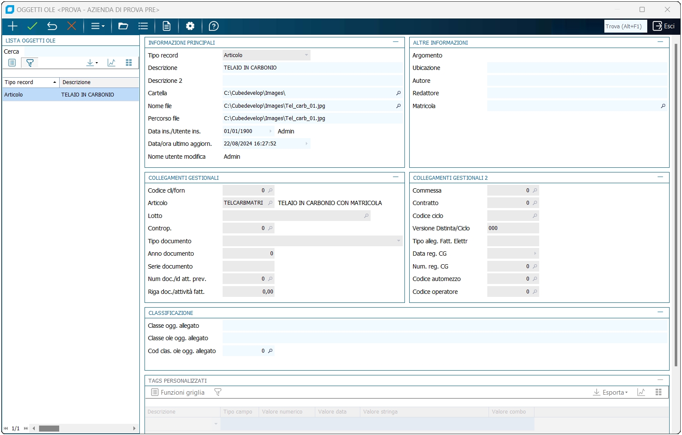The width and height of the screenshot is (682, 435).
Task: Open the settings gear icon
Action: (x=190, y=26)
